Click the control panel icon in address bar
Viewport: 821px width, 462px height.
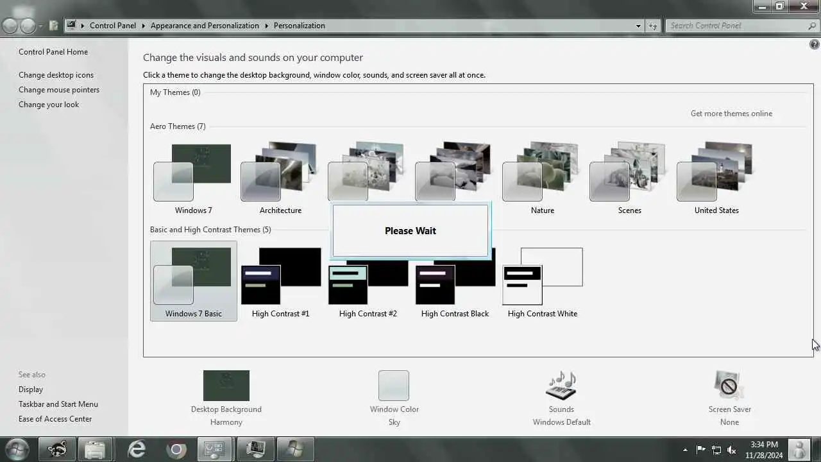click(71, 26)
